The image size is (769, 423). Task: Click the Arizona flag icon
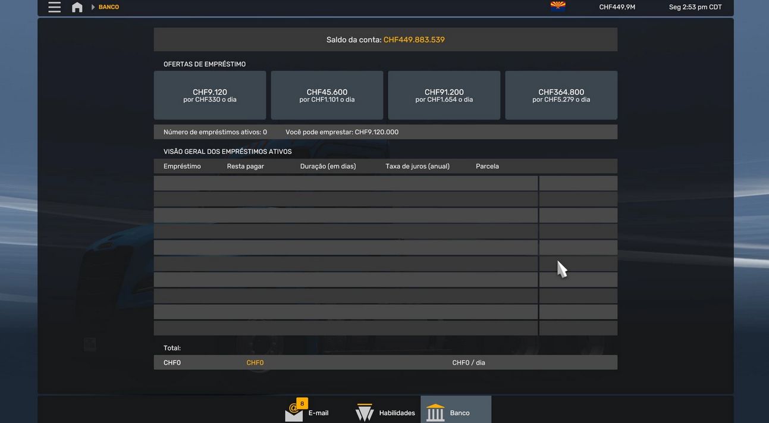coord(558,7)
